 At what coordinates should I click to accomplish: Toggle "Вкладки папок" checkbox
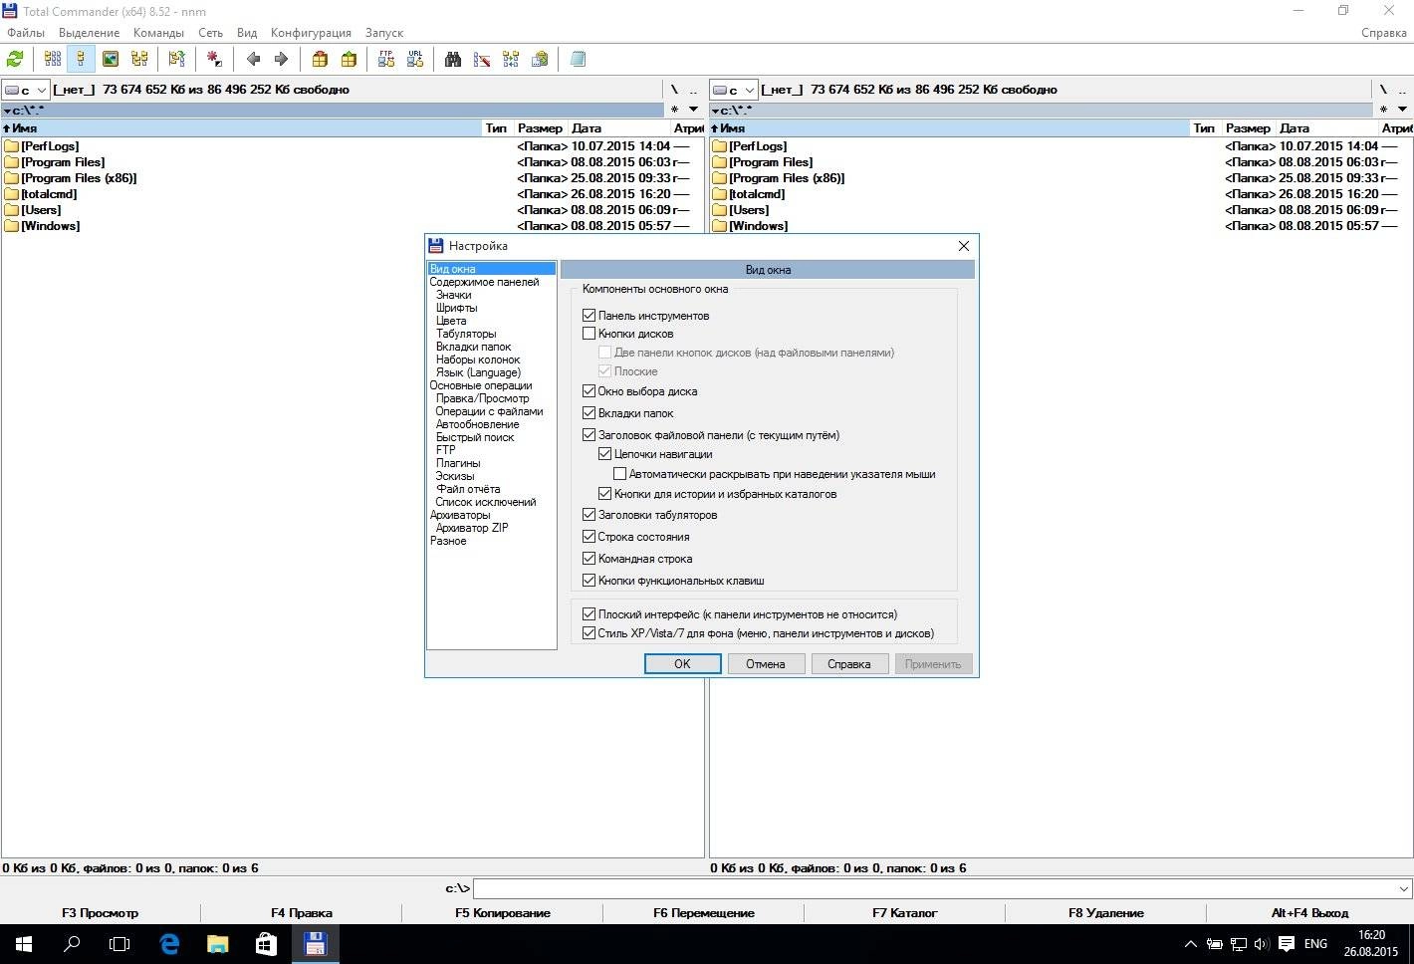tap(589, 413)
